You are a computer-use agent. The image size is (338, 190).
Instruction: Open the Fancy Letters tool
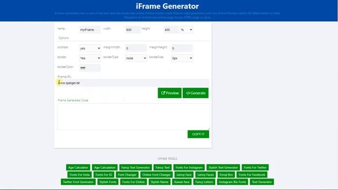(204, 182)
